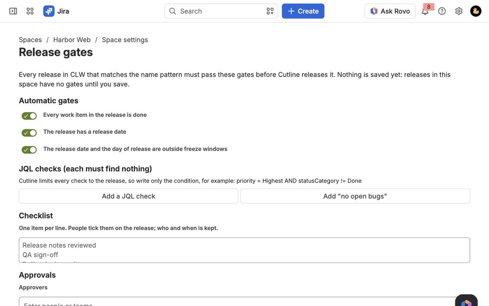Go to Jira home via logo
489x306 pixels.
(56, 11)
